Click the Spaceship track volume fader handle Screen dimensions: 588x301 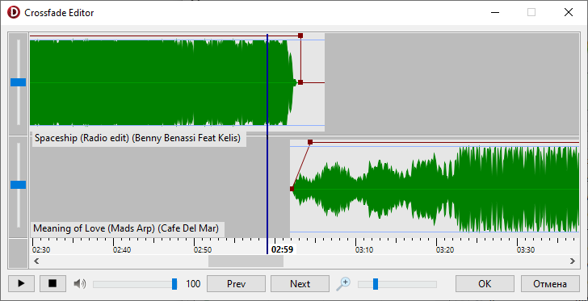pos(18,82)
